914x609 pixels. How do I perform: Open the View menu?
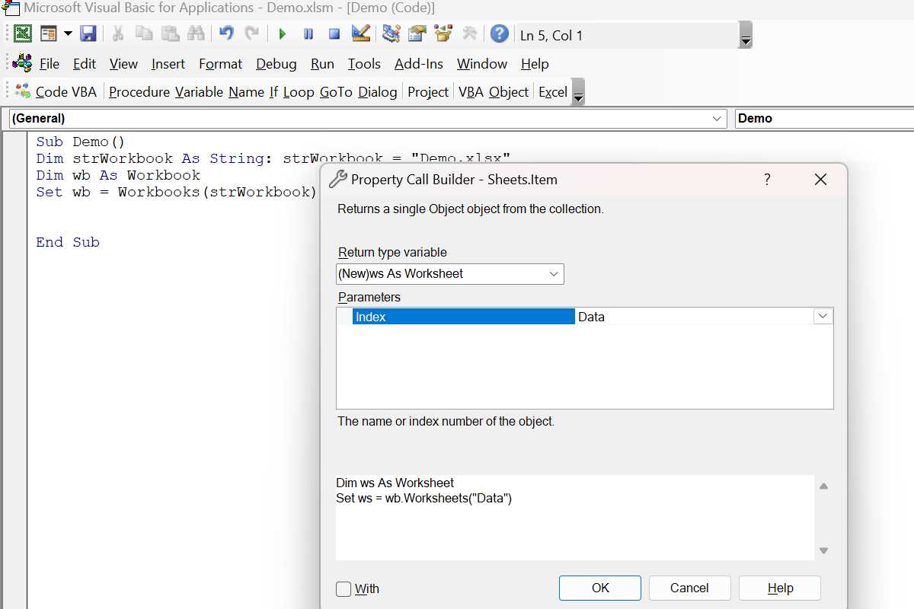(x=123, y=64)
